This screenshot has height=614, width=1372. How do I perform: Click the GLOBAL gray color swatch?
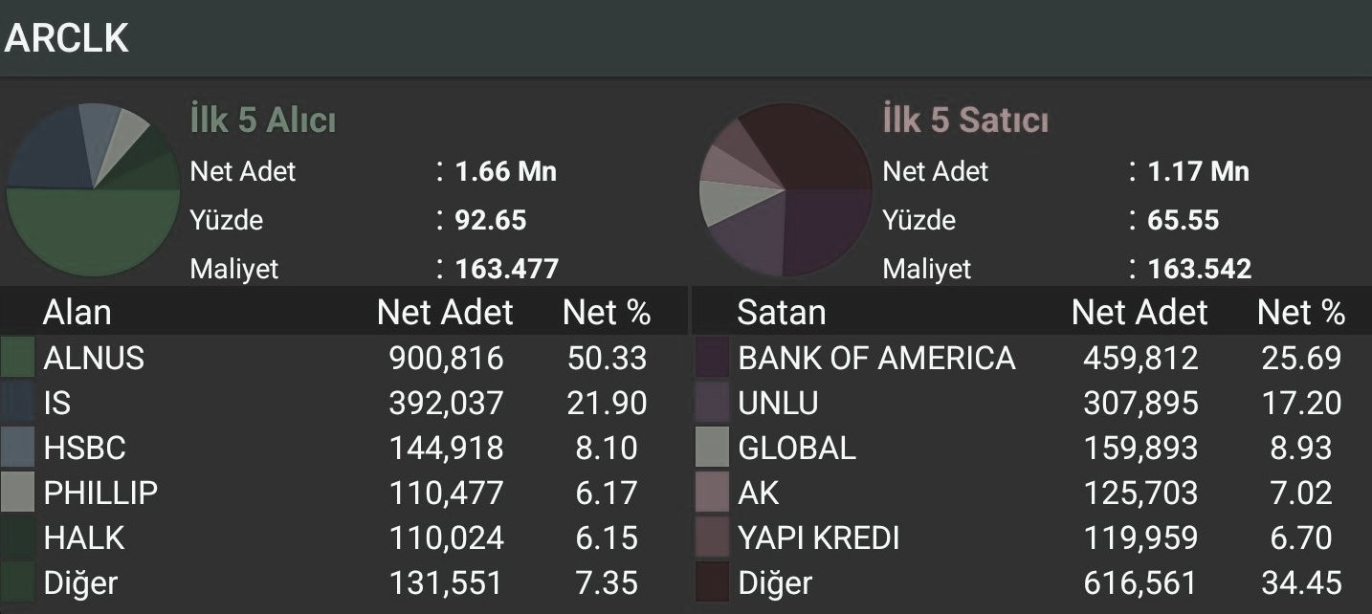click(x=713, y=448)
